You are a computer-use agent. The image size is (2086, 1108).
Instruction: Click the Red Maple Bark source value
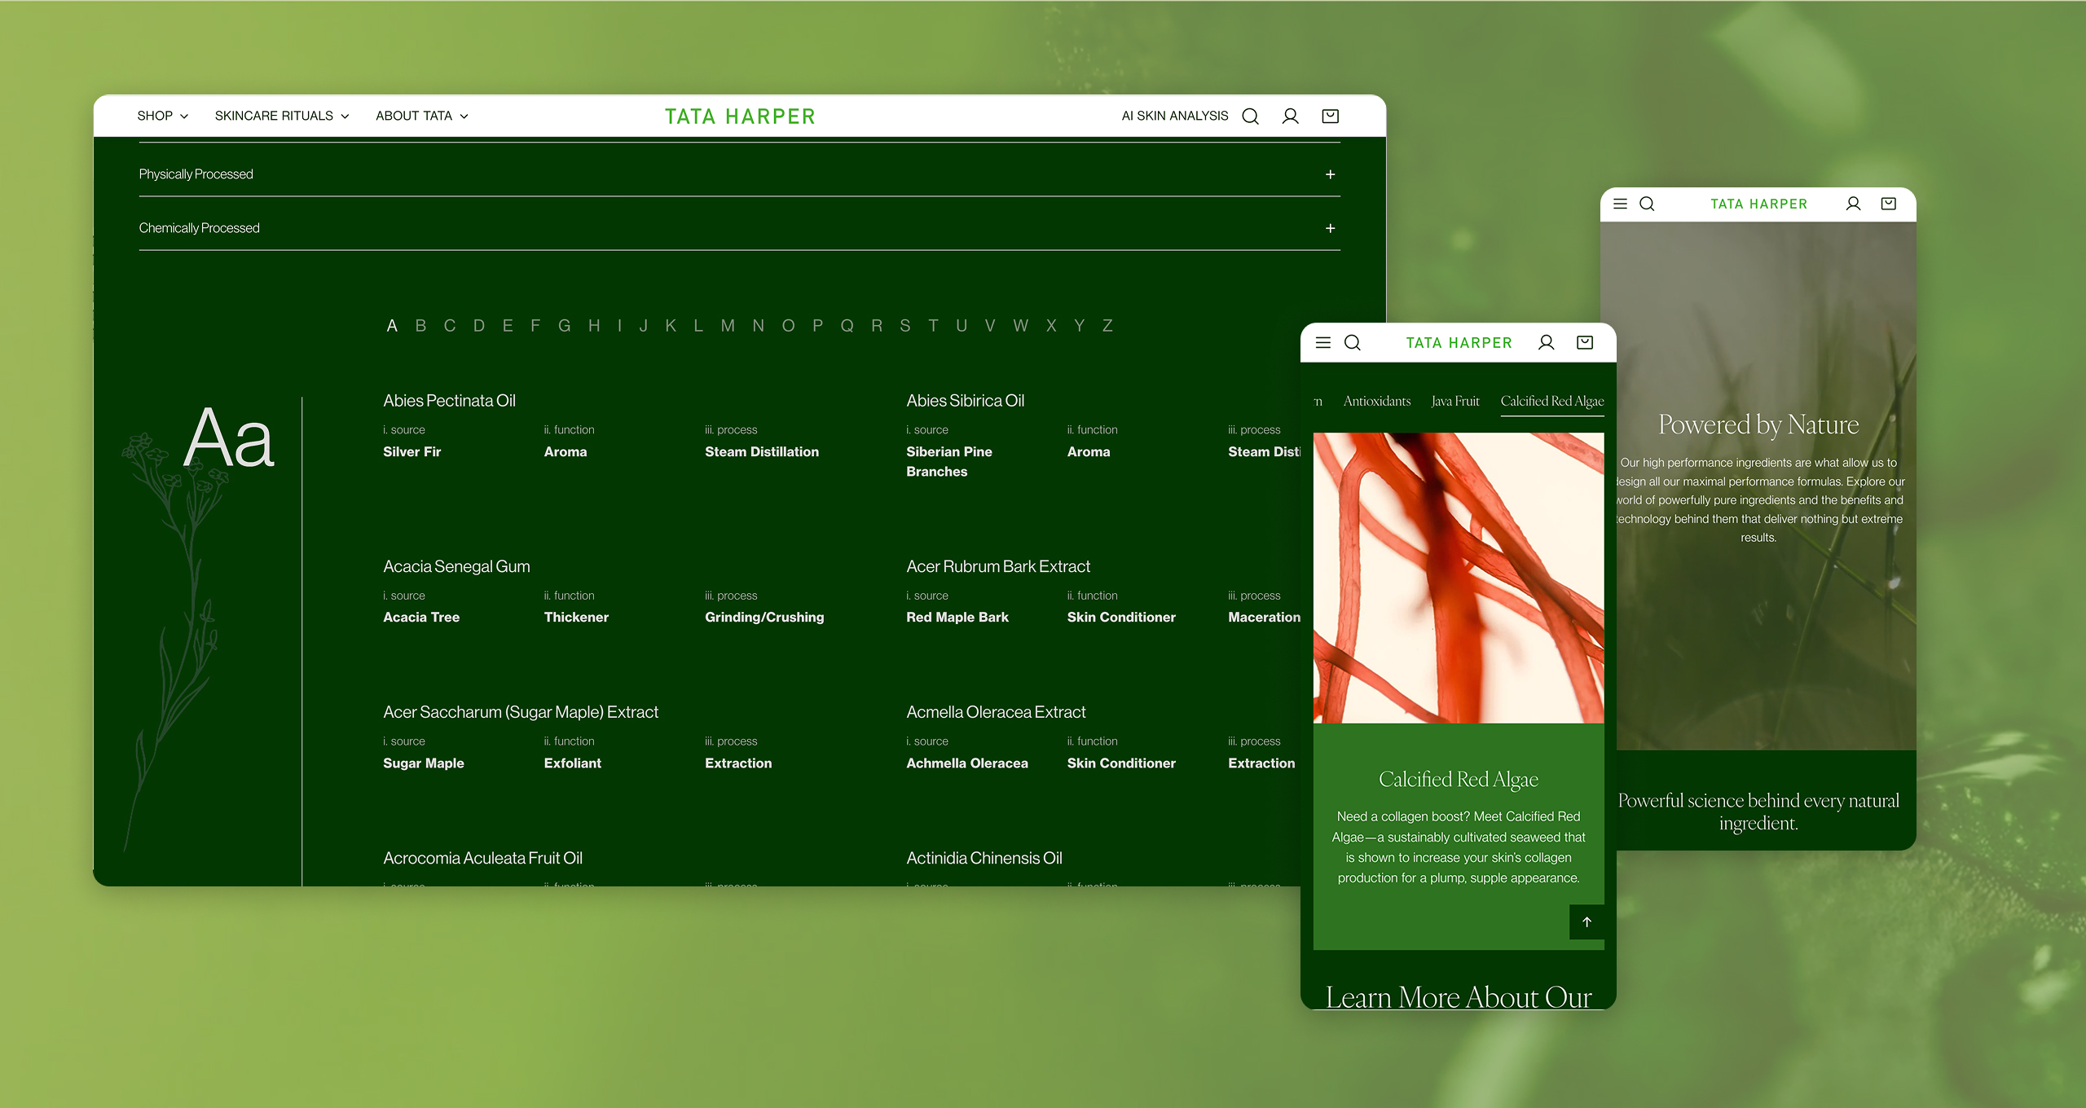pos(957,617)
